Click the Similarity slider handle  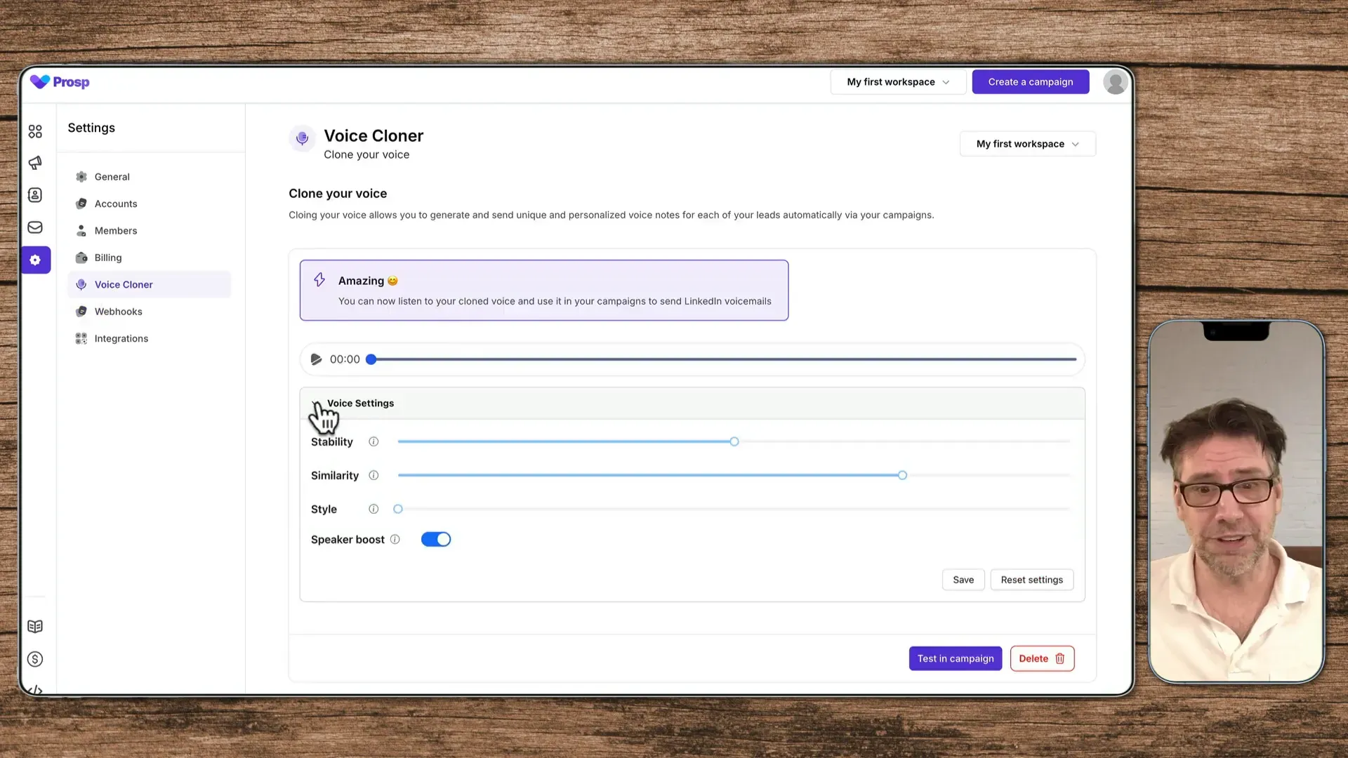click(902, 475)
